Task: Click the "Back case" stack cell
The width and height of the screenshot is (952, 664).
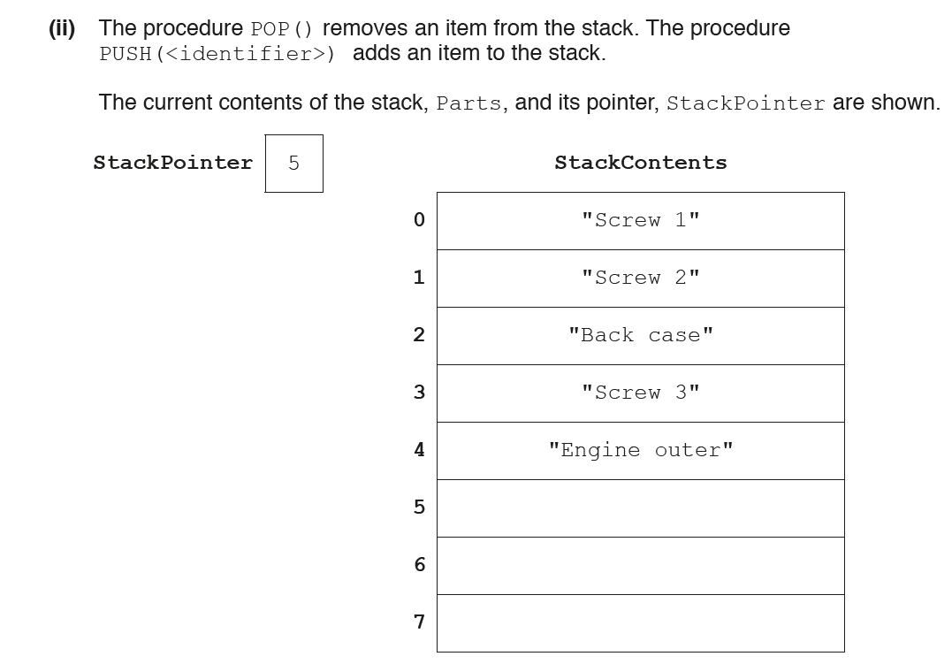Action: tap(640, 336)
